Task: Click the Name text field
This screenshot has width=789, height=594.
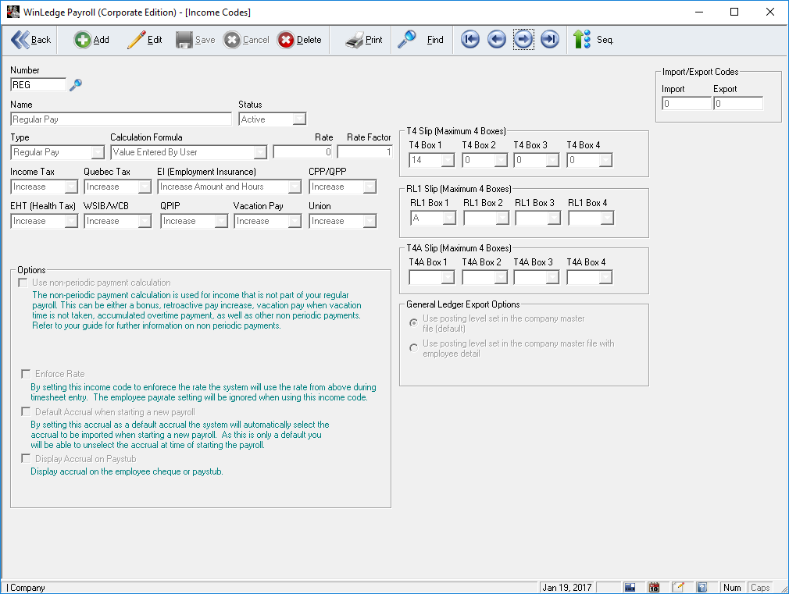Action: [121, 119]
